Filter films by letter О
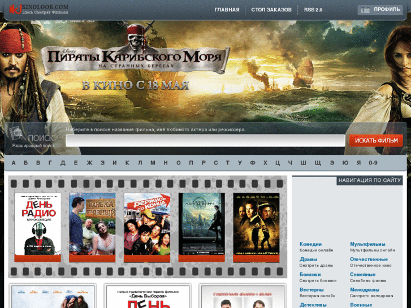Viewport: 411px width, 308px height. [179, 163]
